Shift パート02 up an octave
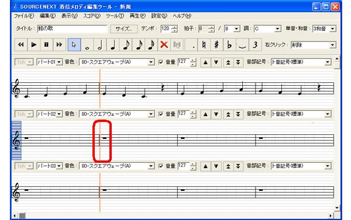The height and width of the screenshot is (220, 351). tap(228, 114)
